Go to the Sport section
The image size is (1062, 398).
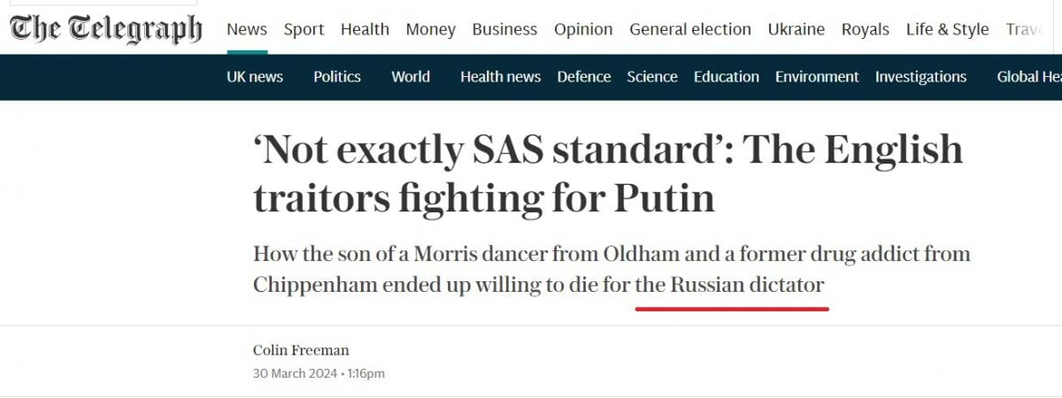pyautogui.click(x=304, y=29)
